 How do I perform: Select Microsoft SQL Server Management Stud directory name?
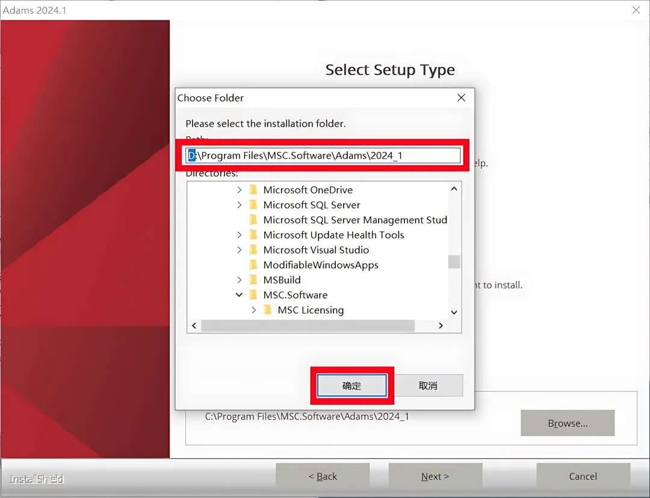(x=355, y=220)
